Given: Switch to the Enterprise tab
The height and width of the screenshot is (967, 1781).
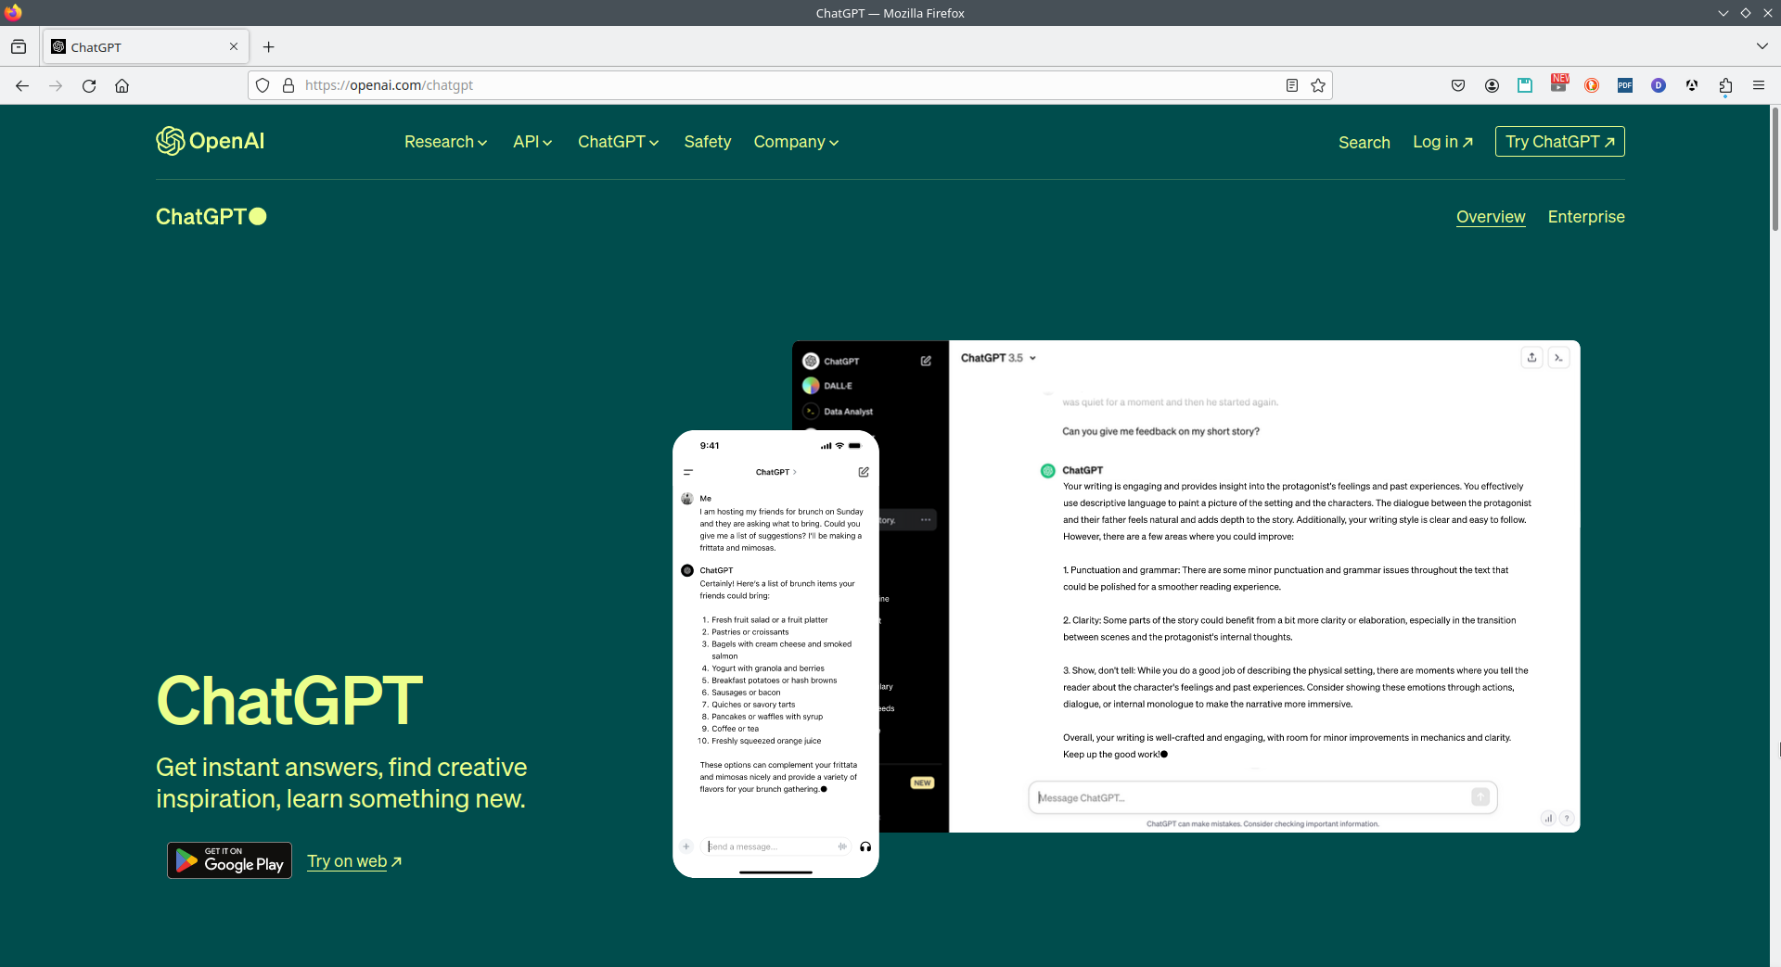Looking at the screenshot, I should [x=1586, y=217].
